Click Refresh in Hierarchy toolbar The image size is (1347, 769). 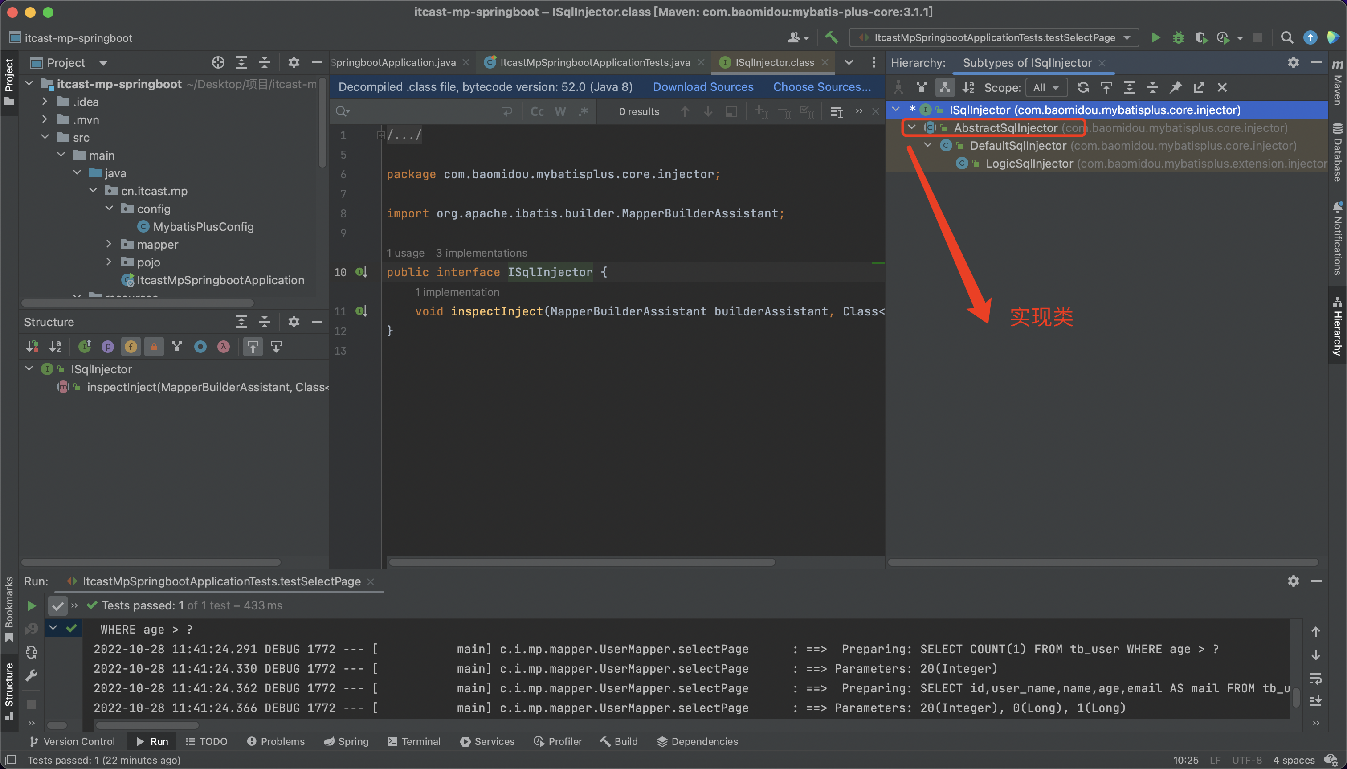1083,87
